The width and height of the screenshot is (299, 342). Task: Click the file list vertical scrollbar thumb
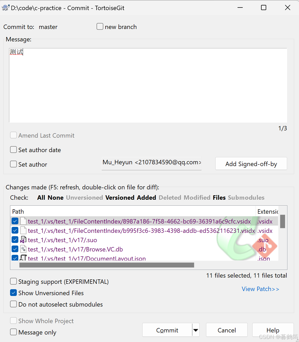(x=282, y=221)
